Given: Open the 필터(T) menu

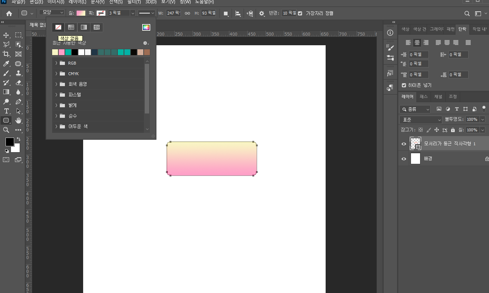Looking at the screenshot, I should pos(134,2).
